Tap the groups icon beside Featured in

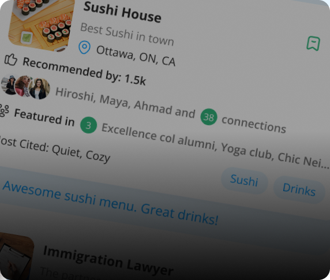[4, 110]
